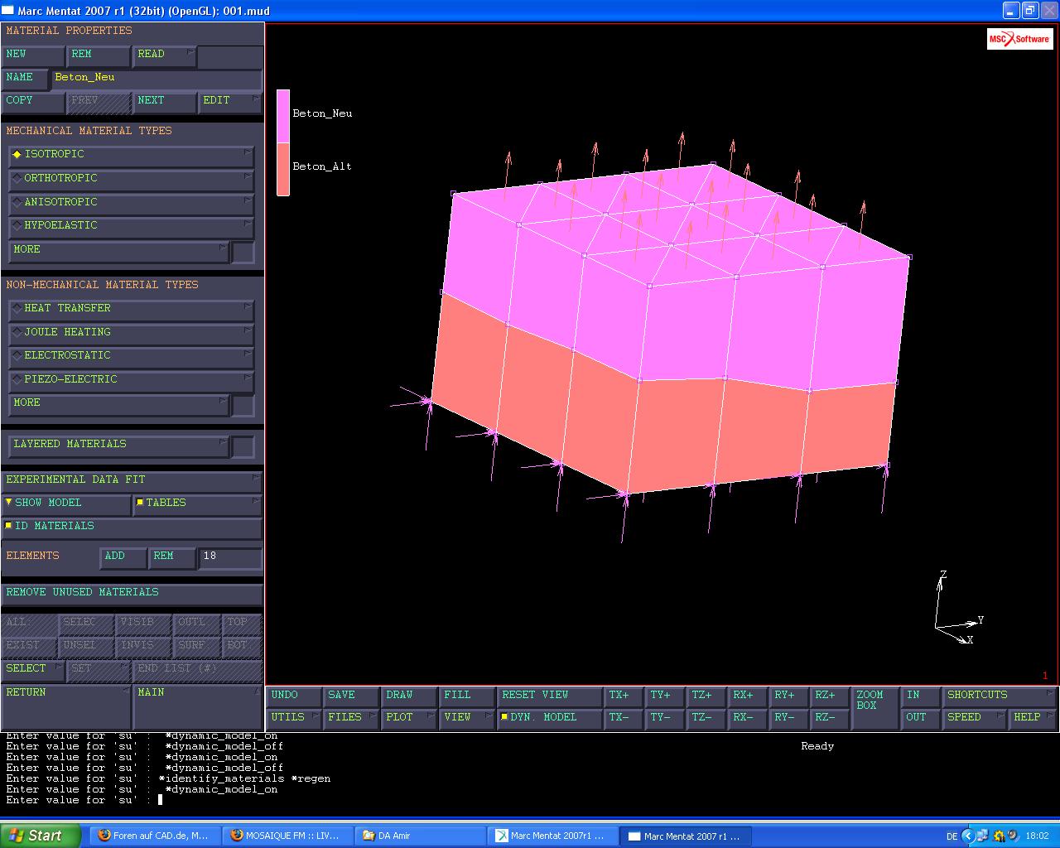Viewport: 1060px width, 848px height.
Task: Open the SHORTCUTS menu
Action: [1000, 696]
